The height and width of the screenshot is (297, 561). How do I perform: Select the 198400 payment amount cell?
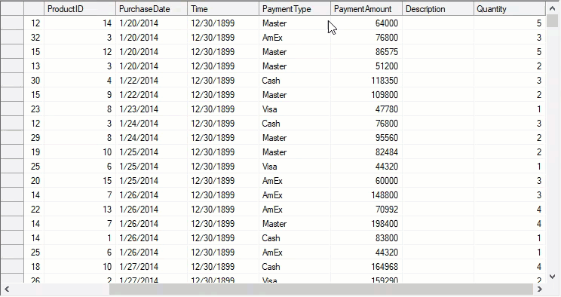tap(366, 224)
